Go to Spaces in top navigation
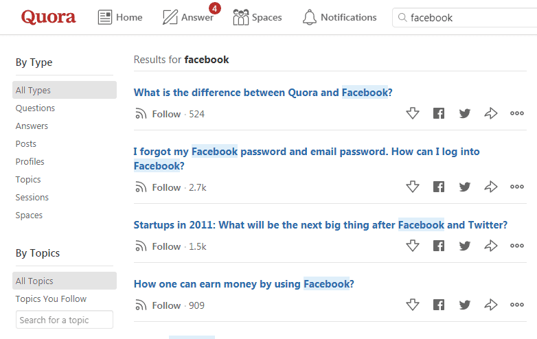The image size is (537, 339). pyautogui.click(x=258, y=17)
